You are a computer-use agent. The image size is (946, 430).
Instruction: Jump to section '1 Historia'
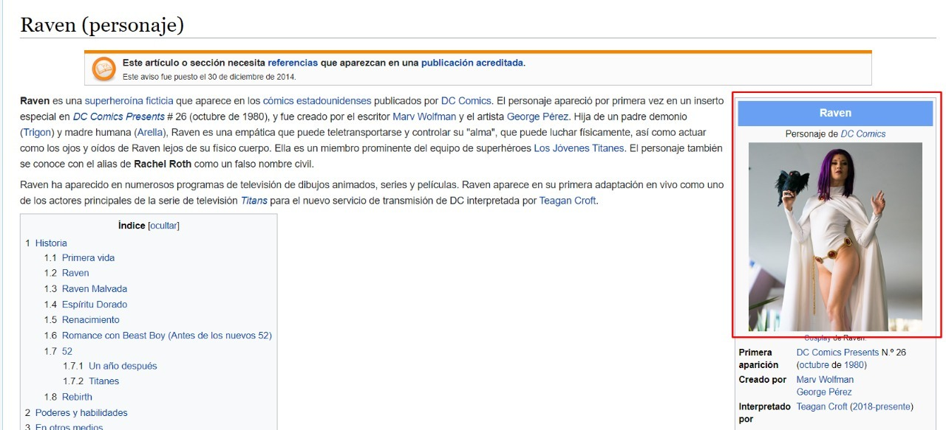pos(46,243)
